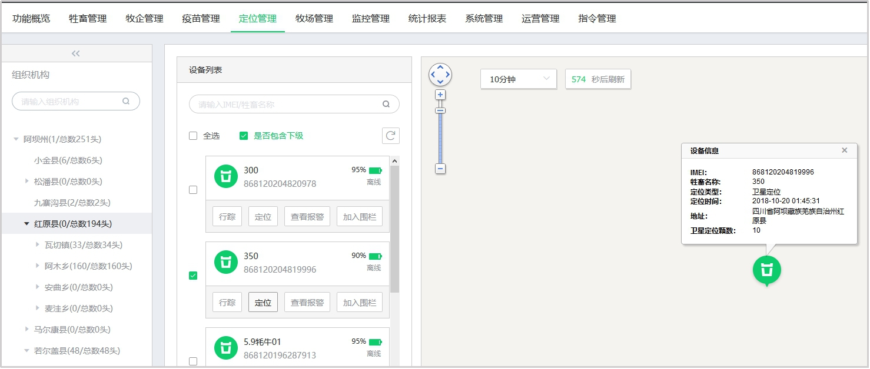The height and width of the screenshot is (369, 870).
Task: Click 行踪 button for device 300
Action: point(227,217)
